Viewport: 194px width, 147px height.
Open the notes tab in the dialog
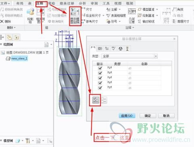click(x=107, y=48)
